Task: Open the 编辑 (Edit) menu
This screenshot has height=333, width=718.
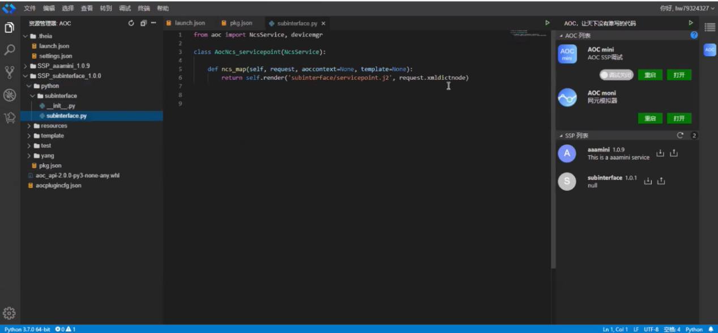Action: point(49,8)
